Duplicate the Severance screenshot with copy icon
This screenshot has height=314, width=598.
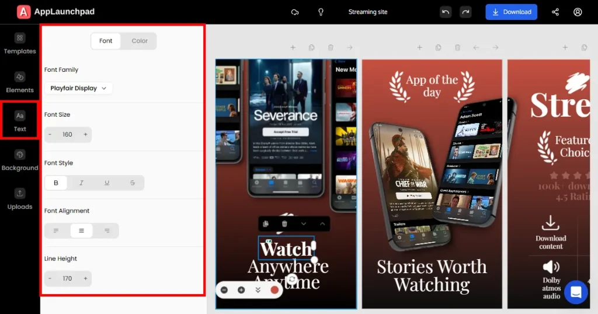pos(312,48)
